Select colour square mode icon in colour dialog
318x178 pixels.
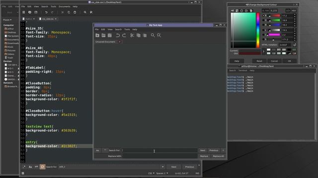pos(237,10)
